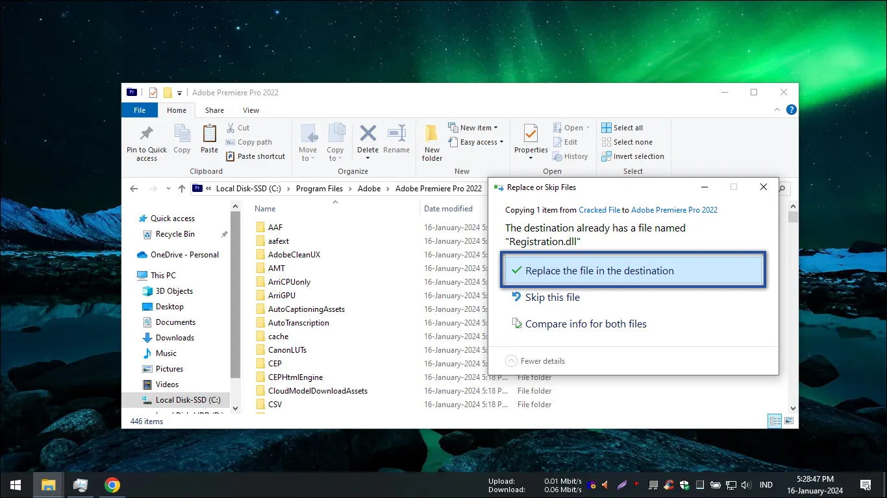
Task: Select the Copy path icon
Action: coord(230,142)
